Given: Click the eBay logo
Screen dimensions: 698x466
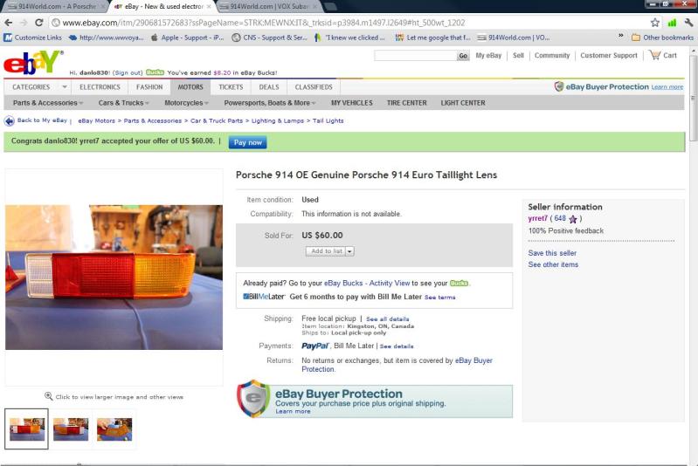Looking at the screenshot, I should (32, 62).
